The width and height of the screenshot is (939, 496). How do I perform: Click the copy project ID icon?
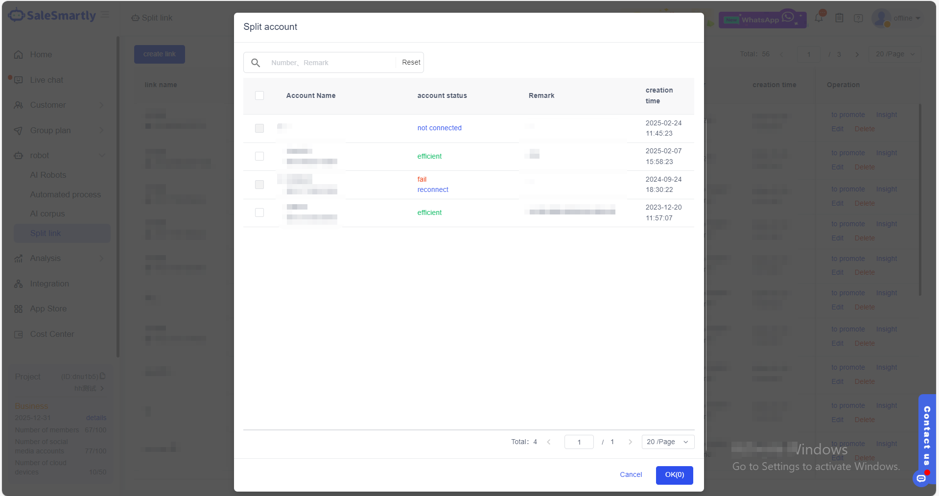(103, 376)
